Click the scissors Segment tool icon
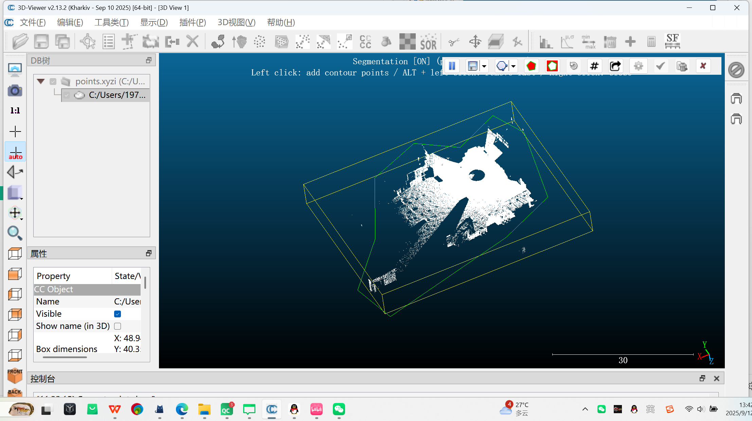Image resolution: width=752 pixels, height=421 pixels. [x=454, y=42]
